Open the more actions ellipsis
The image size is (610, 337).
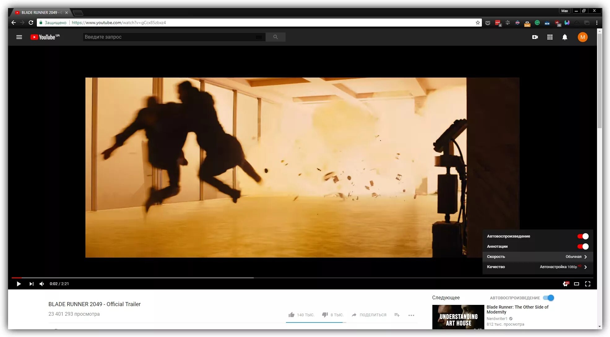tap(411, 315)
